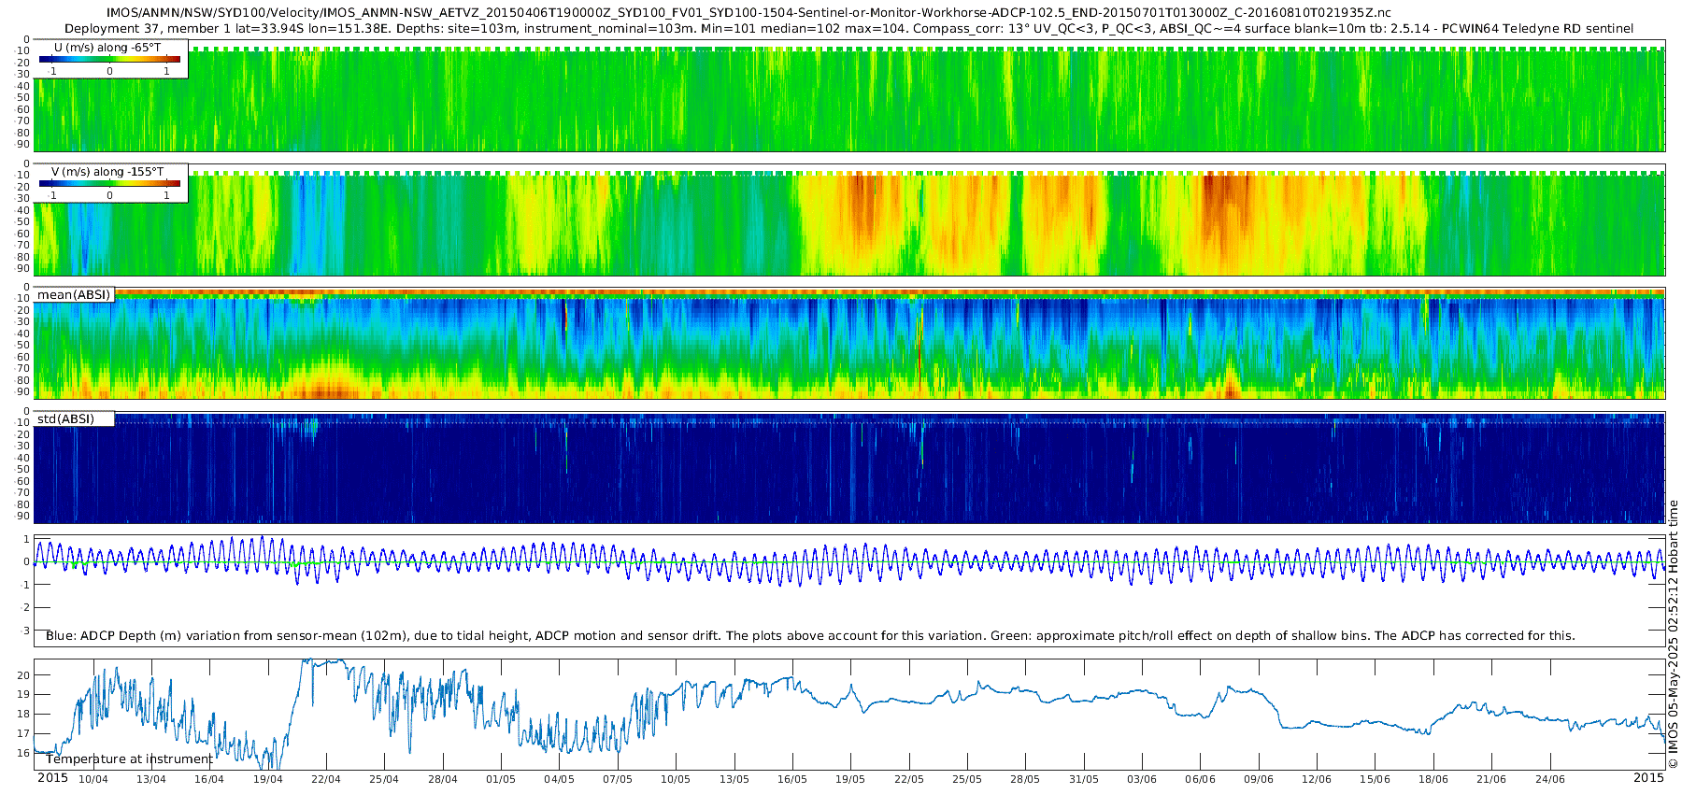1682x794 pixels.
Task: Click the 03/06 date tick mark
Action: pyautogui.click(x=1142, y=779)
